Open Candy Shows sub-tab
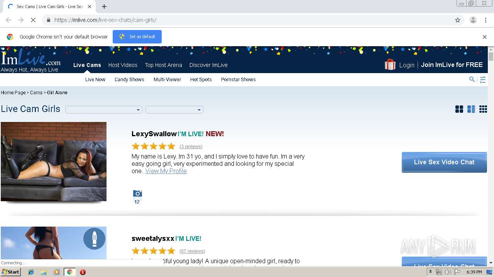This screenshot has width=494, height=277. pyautogui.click(x=129, y=80)
